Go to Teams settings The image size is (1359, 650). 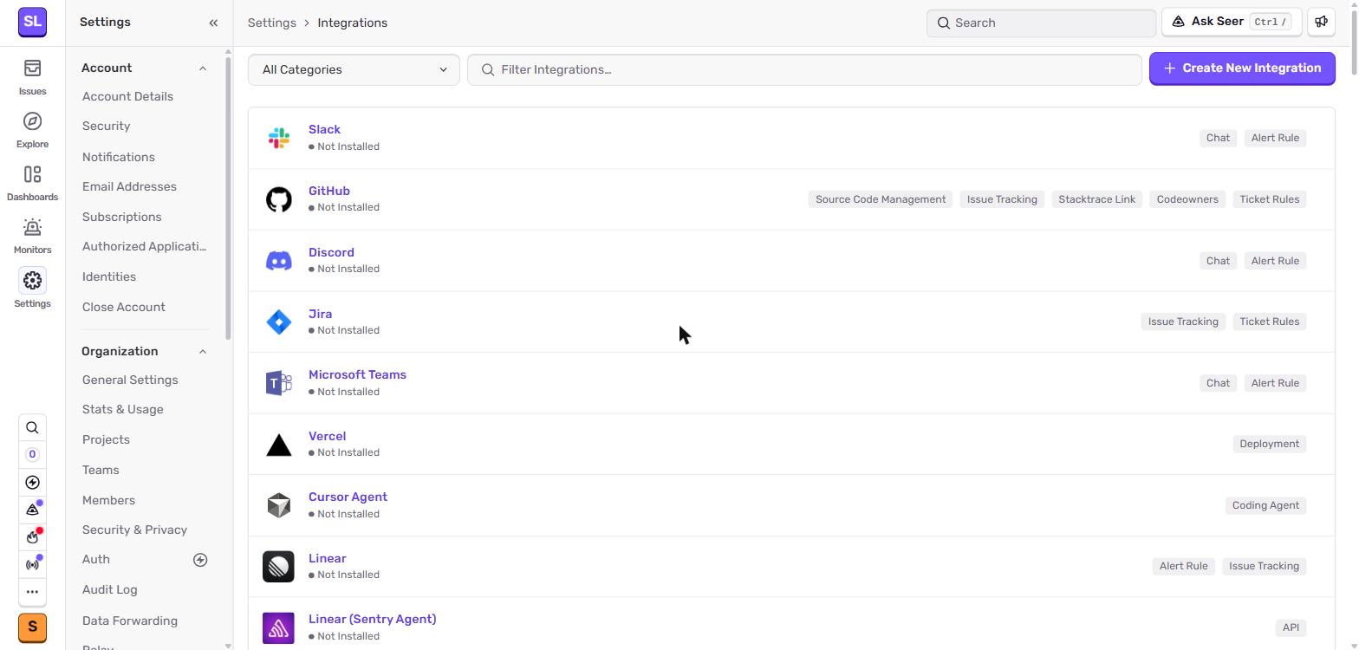point(101,470)
